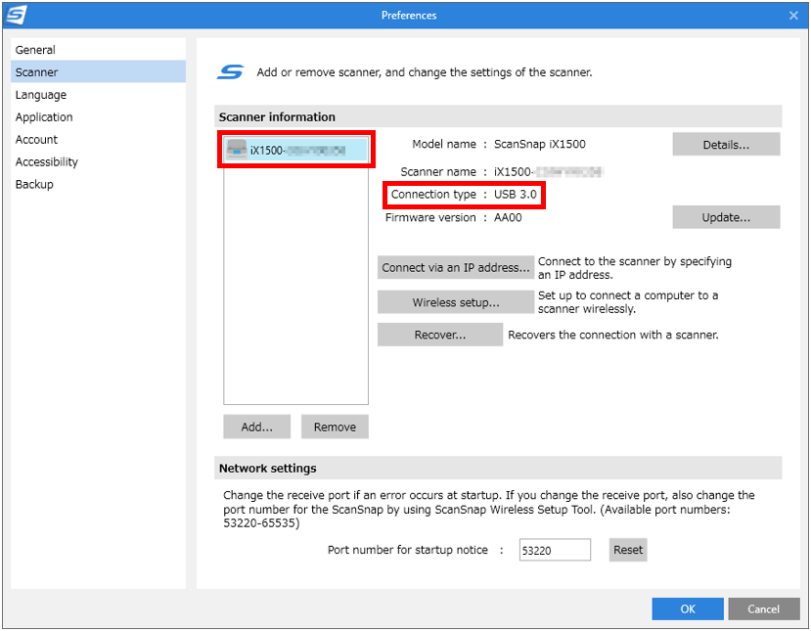Open the Accessibility section
Viewport: 811px width, 631px height.
[98, 161]
